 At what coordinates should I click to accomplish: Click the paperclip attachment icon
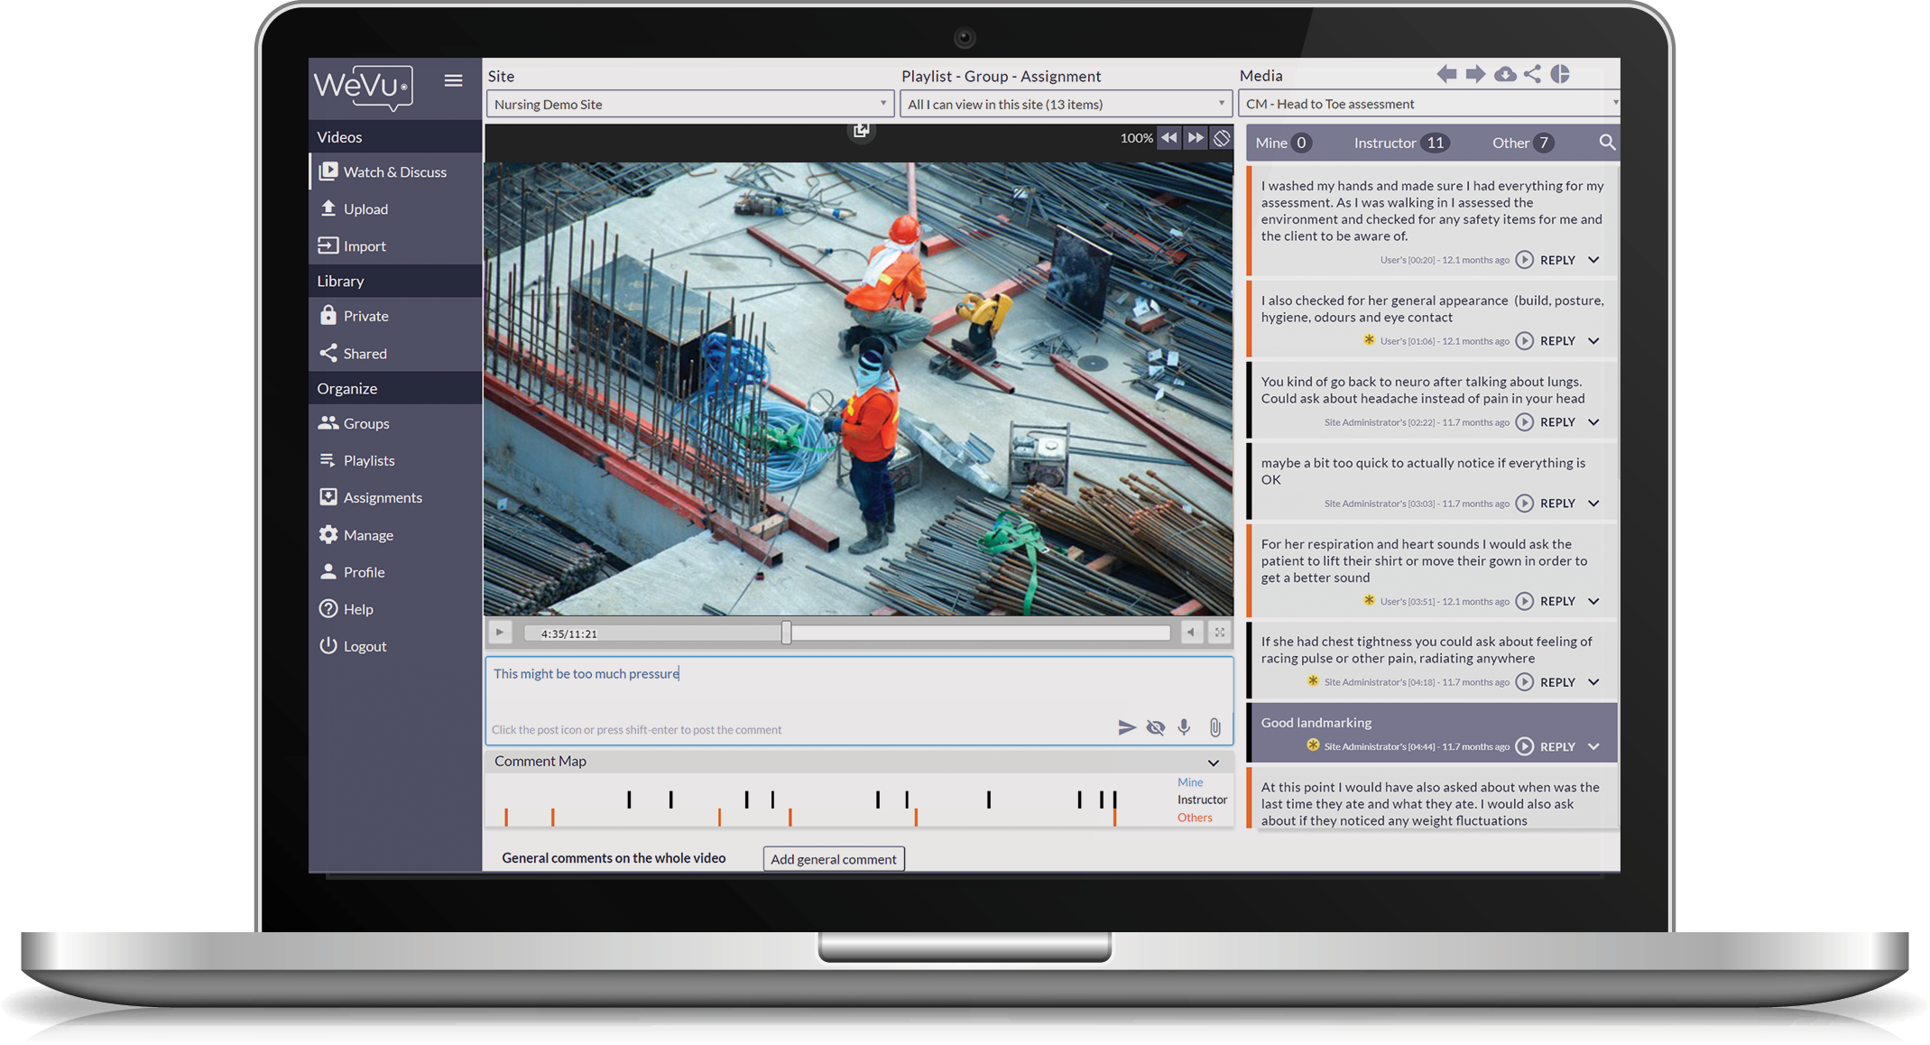point(1214,727)
